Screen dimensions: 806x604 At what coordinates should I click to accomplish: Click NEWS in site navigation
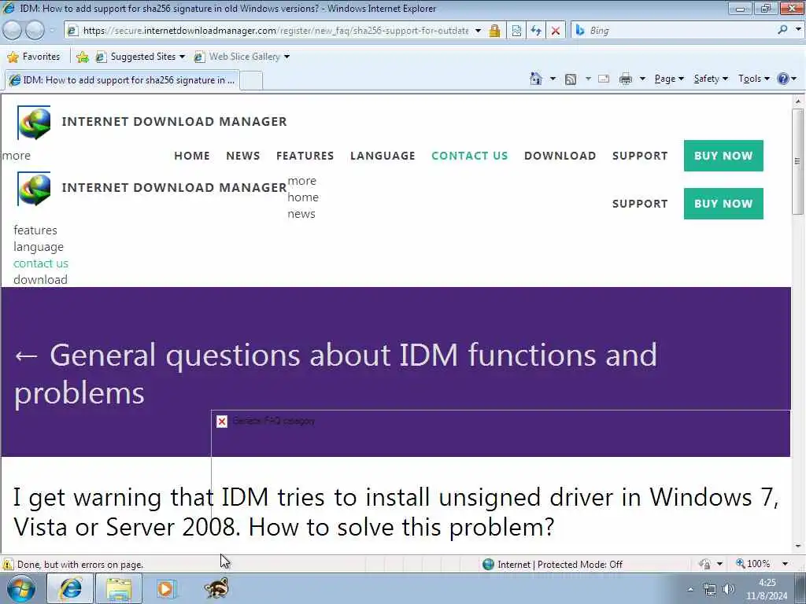click(242, 156)
